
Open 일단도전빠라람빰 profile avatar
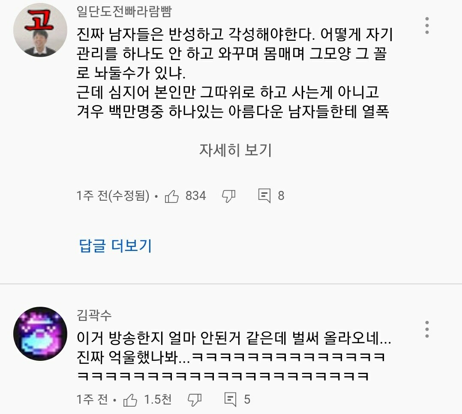[x=40, y=30]
